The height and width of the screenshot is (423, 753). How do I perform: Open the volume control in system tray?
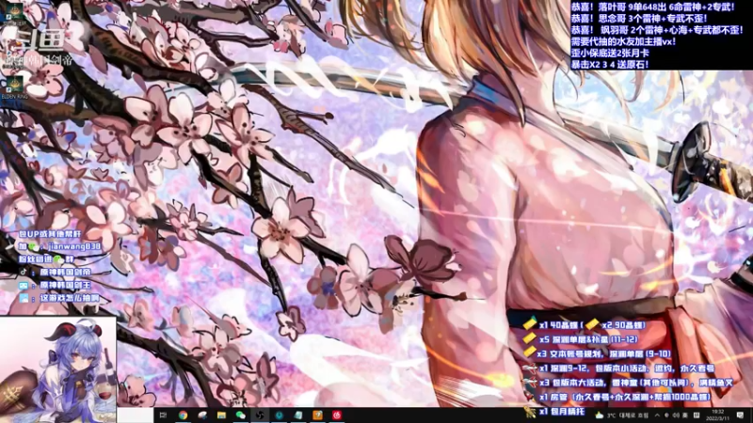pos(676,415)
